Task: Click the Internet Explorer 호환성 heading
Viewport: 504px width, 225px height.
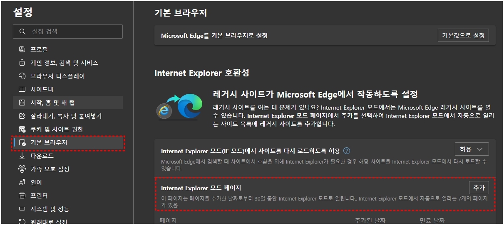Action: click(202, 73)
